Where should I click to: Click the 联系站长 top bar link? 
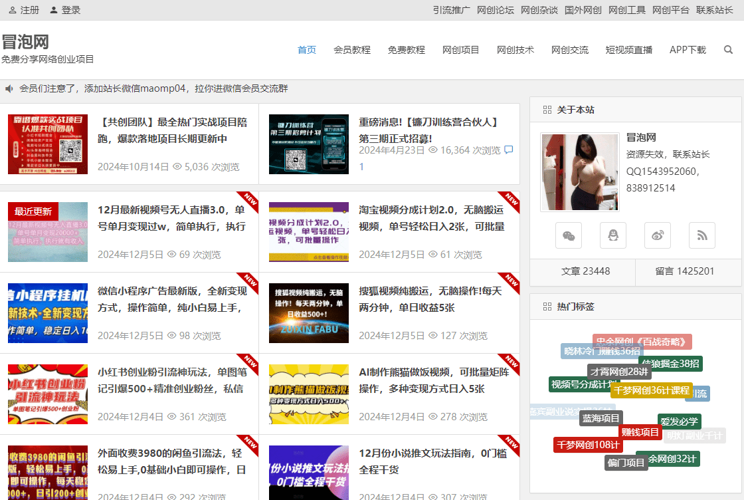715,10
